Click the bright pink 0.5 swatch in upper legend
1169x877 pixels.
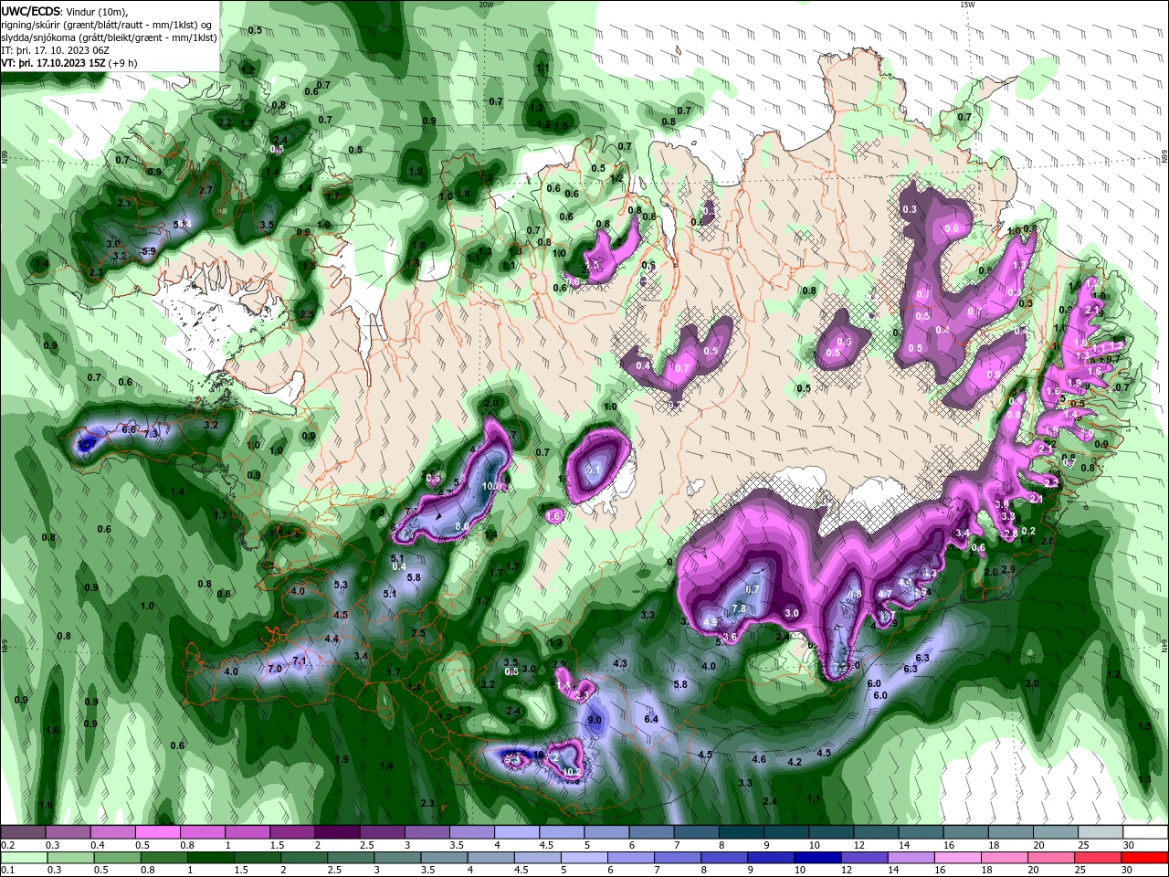[157, 832]
